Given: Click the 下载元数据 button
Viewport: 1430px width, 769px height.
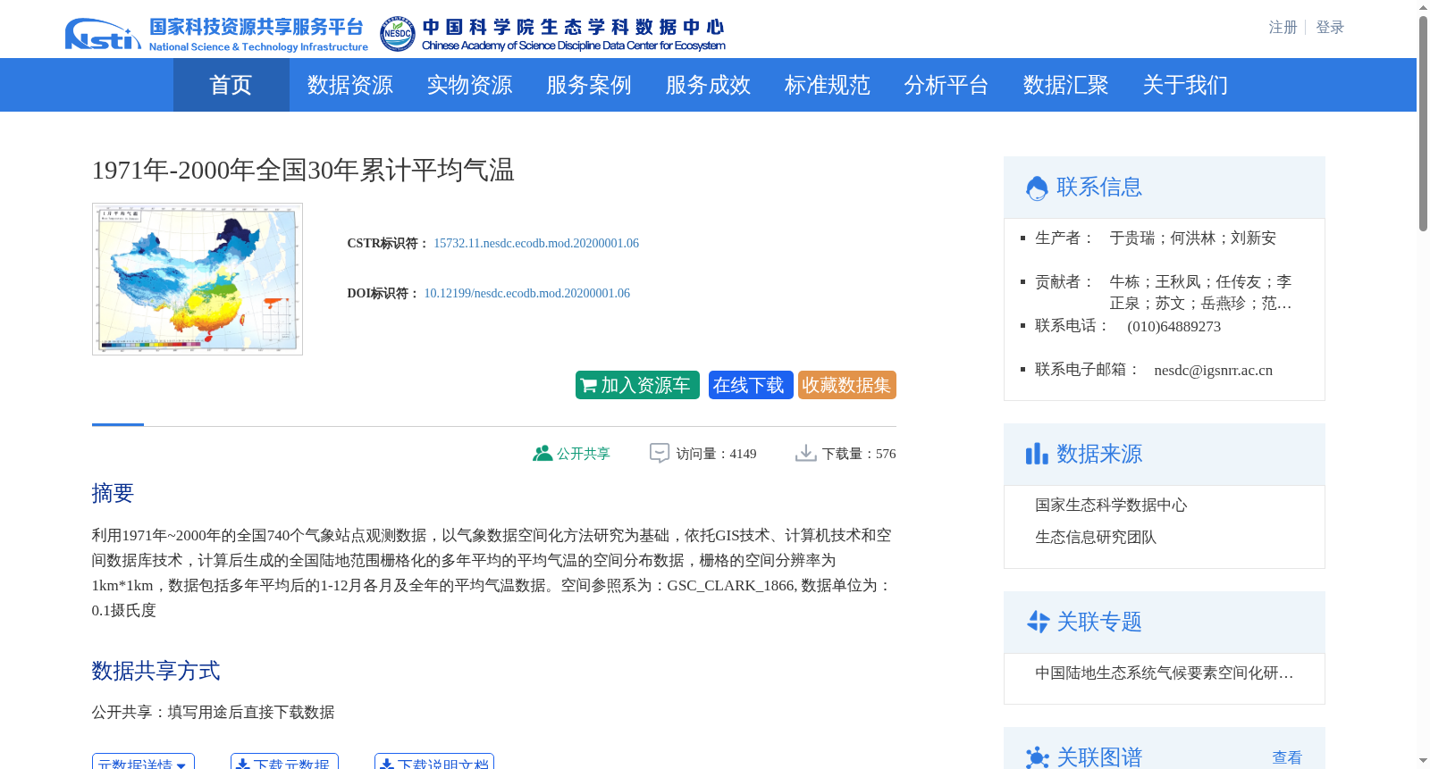Looking at the screenshot, I should tap(284, 762).
